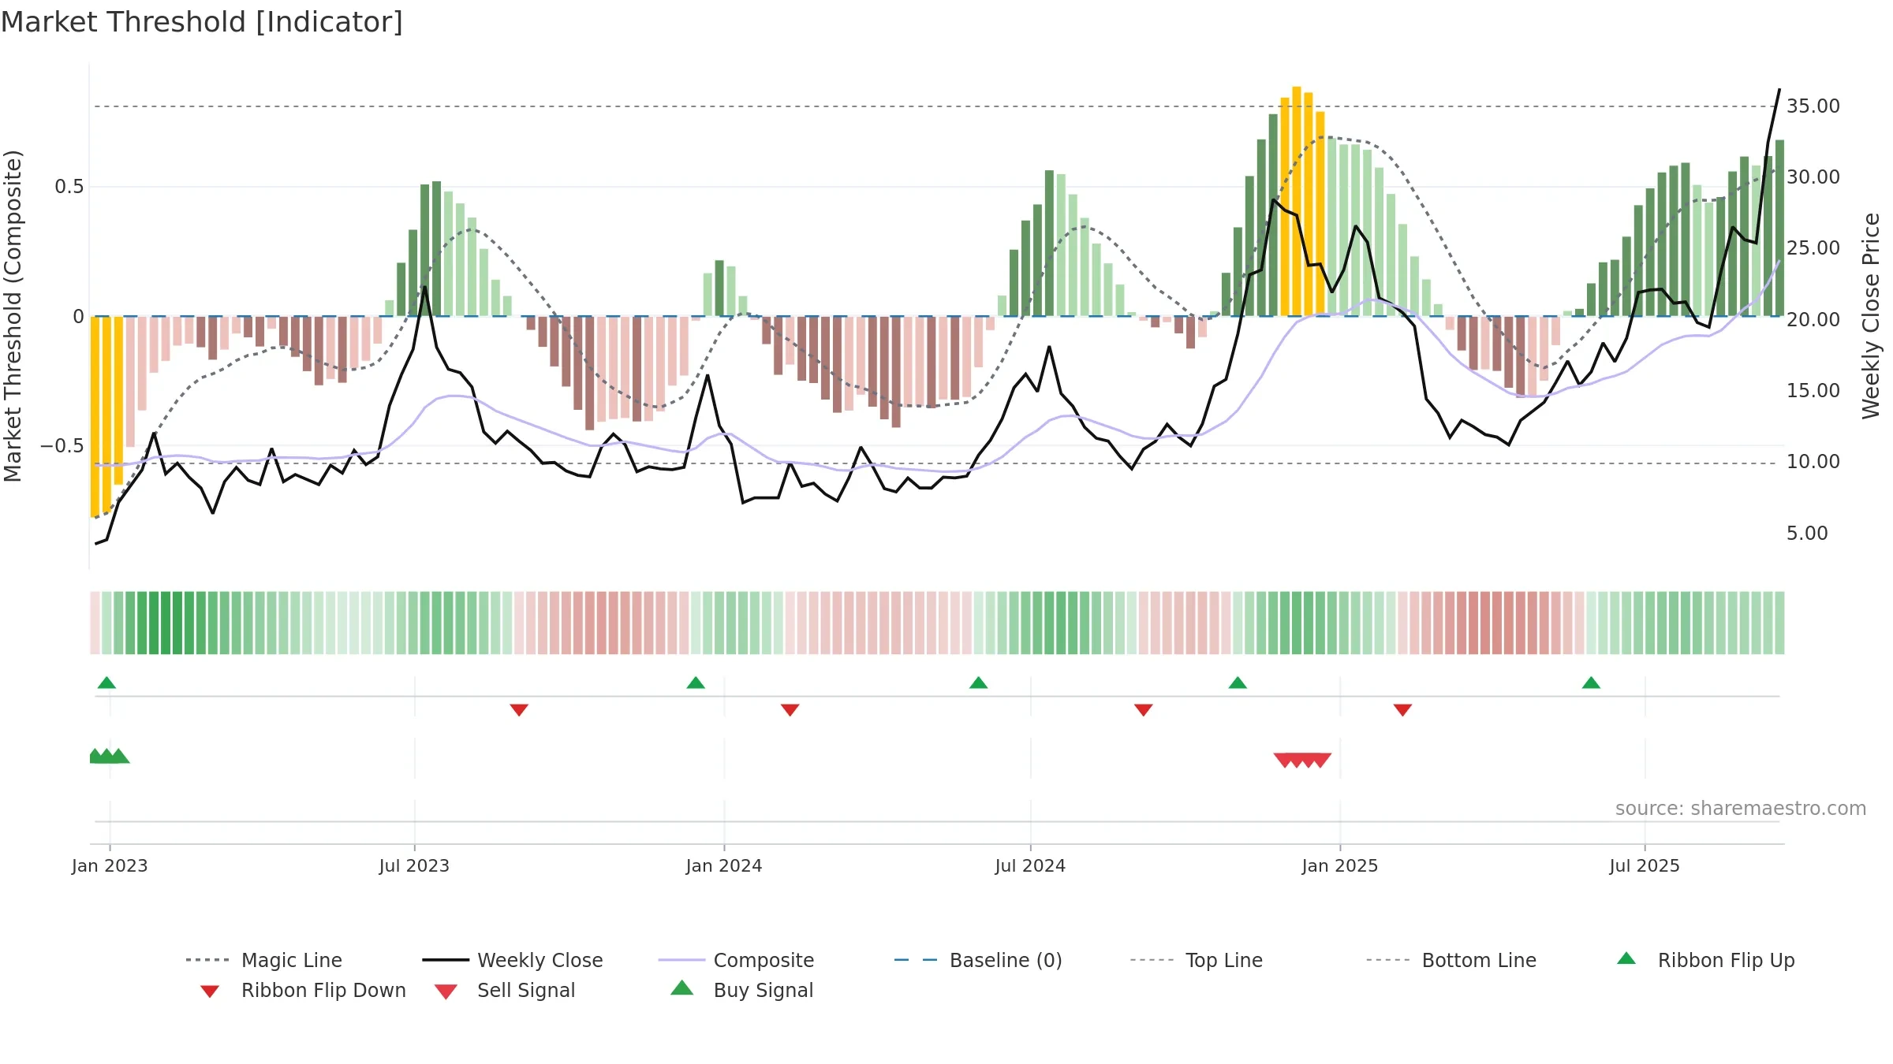This screenshot has width=1893, height=1064.
Task: Click the 10.00 price axis label
Action: (x=1813, y=462)
